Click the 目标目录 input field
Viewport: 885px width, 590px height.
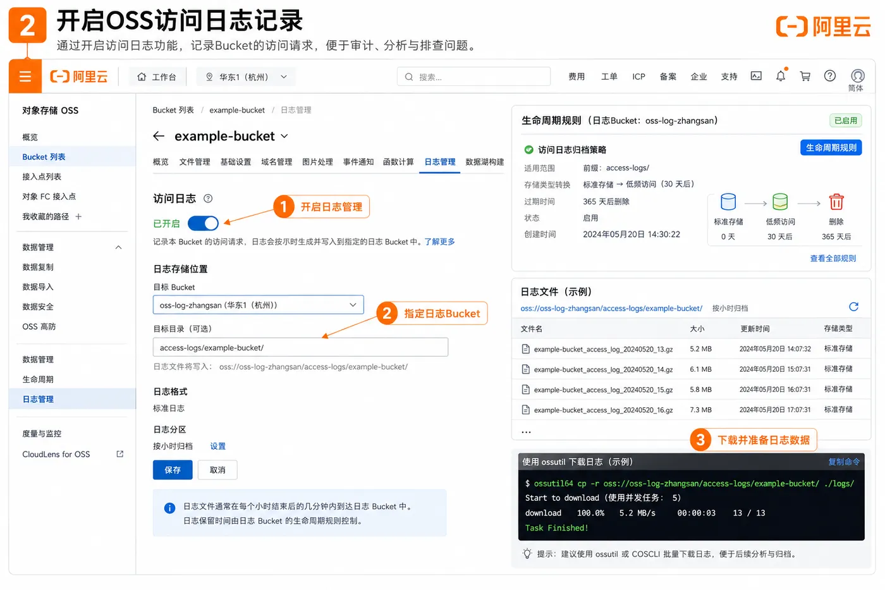coord(300,347)
